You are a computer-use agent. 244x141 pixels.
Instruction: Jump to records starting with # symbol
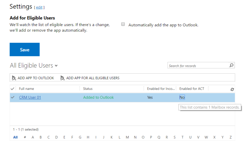(x=25, y=137)
